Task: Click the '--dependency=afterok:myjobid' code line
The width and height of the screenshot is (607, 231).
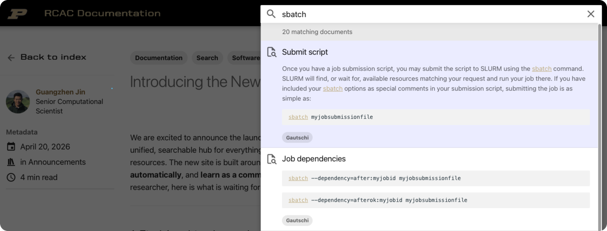Action: (436, 200)
